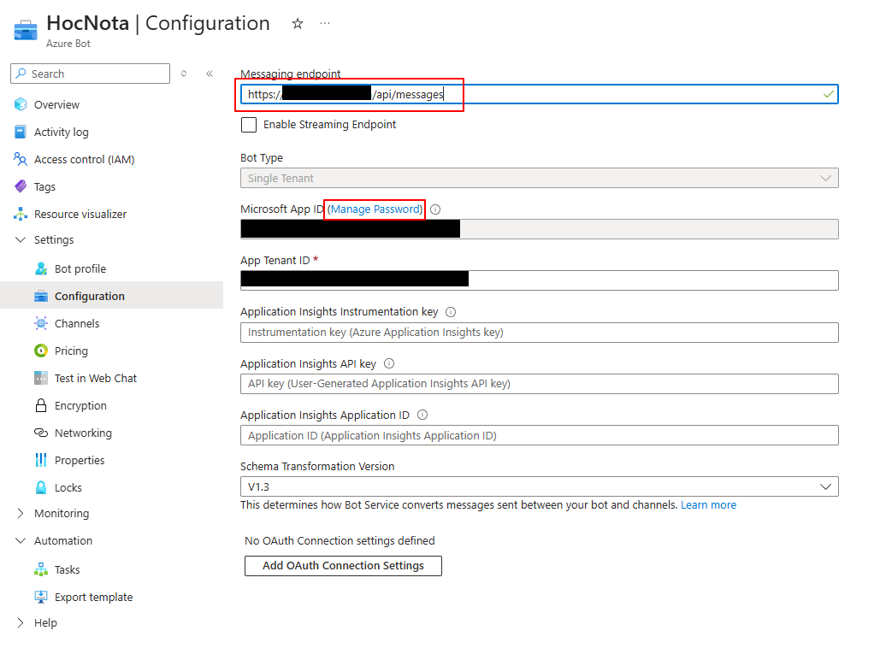The image size is (880, 660).
Task: Click the App Tenant ID field
Action: pos(540,280)
